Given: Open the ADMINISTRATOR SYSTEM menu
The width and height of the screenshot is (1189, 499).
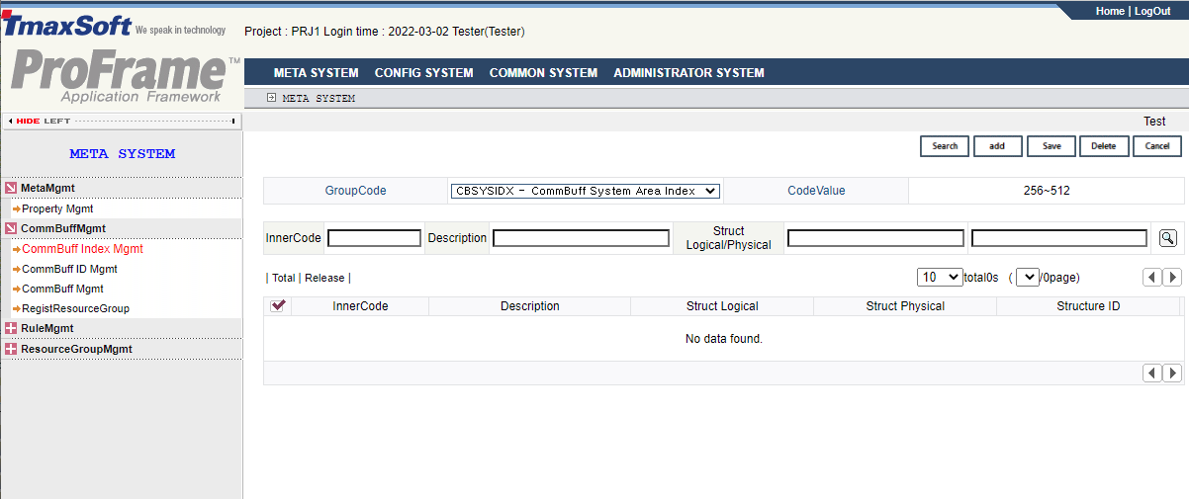Looking at the screenshot, I should 688,72.
